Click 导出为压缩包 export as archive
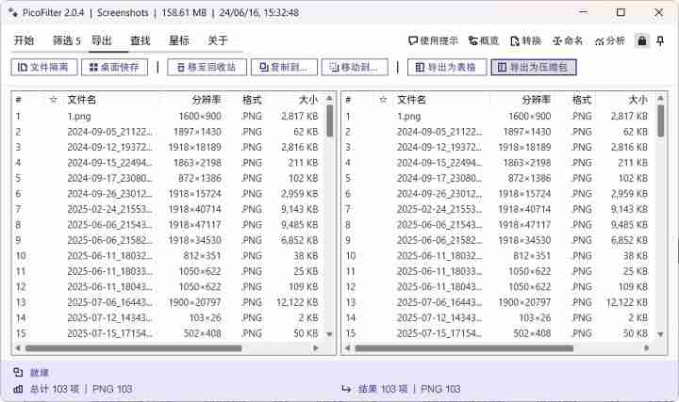Screen dimensions: 679x402 pyautogui.click(x=533, y=68)
